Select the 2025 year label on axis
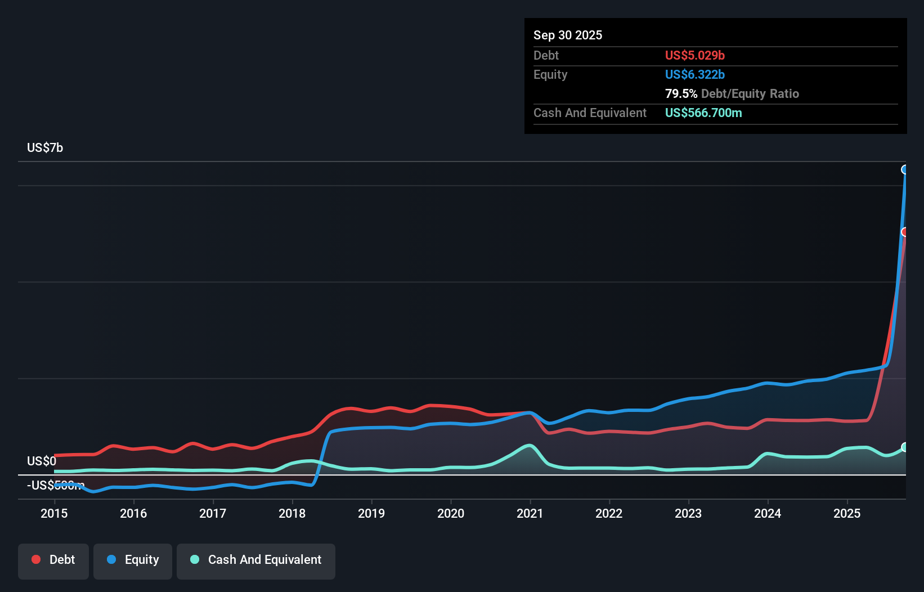Screen dimensions: 924x592 click(x=847, y=513)
